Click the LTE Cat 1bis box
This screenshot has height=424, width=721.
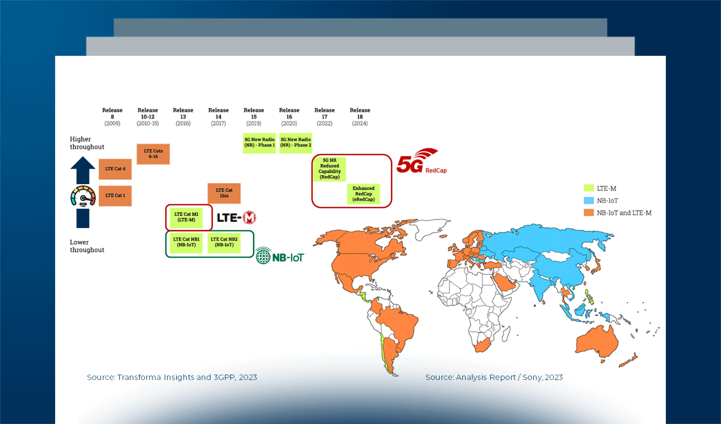(x=224, y=193)
